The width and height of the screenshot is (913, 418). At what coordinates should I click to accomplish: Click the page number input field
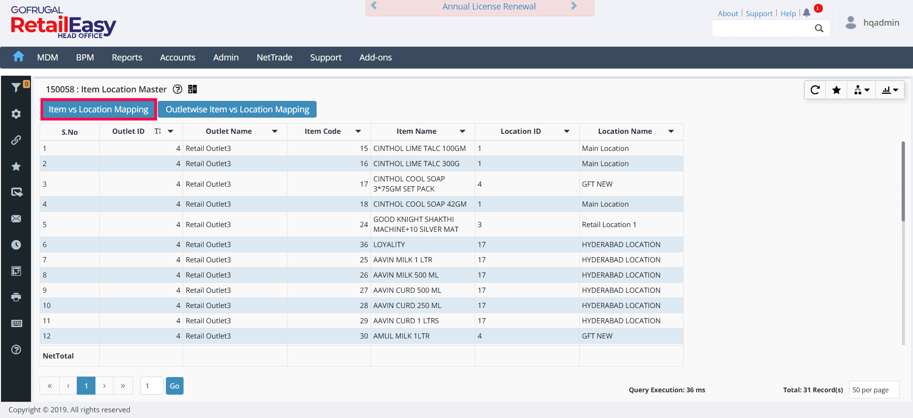click(x=152, y=386)
